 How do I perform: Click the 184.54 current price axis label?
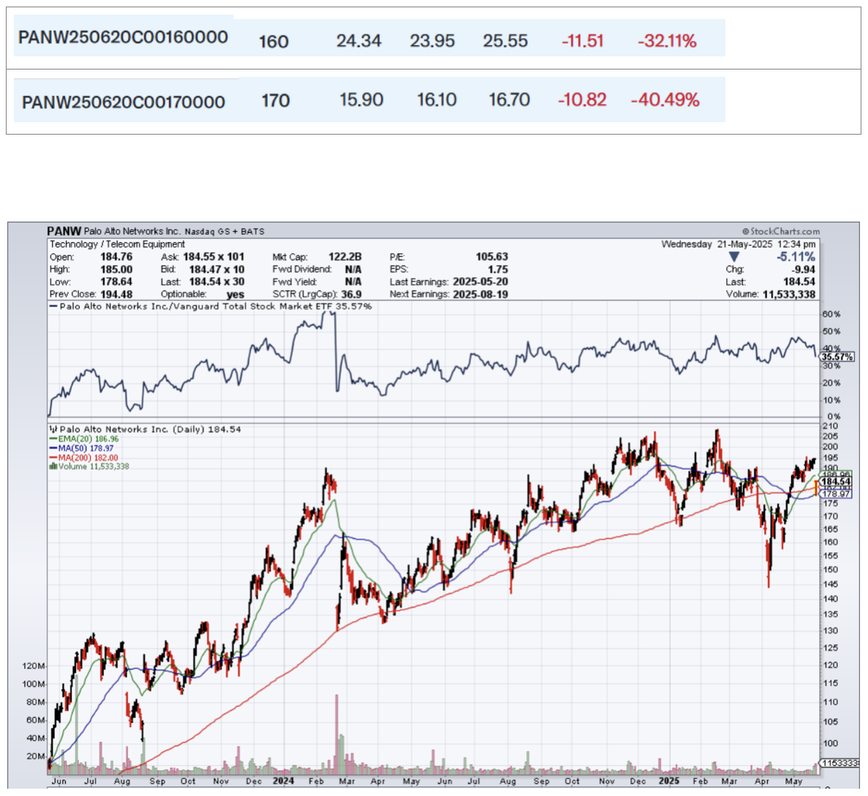(836, 481)
